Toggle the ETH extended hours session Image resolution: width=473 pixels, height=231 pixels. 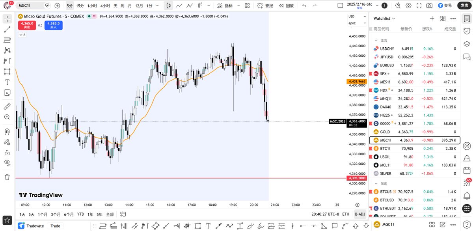coord(346,214)
